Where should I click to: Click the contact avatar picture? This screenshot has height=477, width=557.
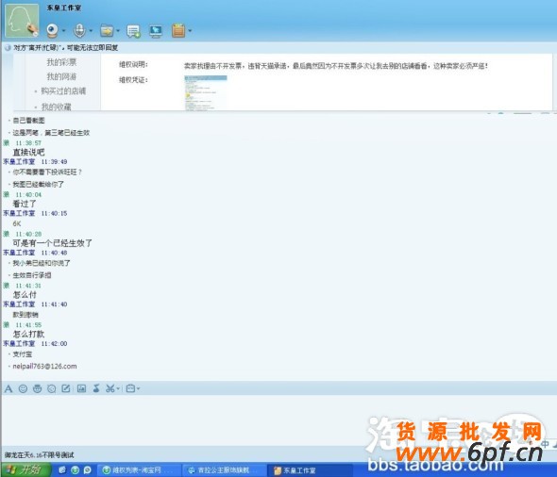(22, 21)
